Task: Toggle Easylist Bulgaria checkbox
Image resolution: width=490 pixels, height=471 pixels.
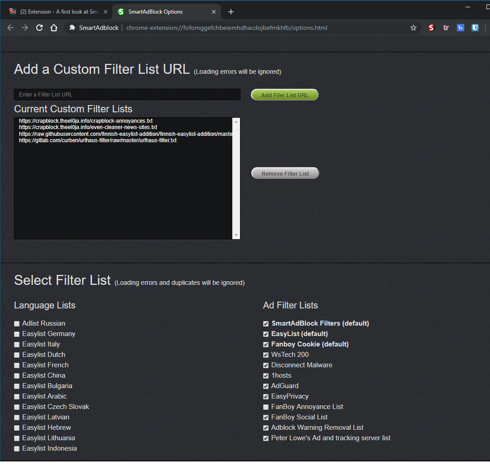Action: pyautogui.click(x=17, y=386)
